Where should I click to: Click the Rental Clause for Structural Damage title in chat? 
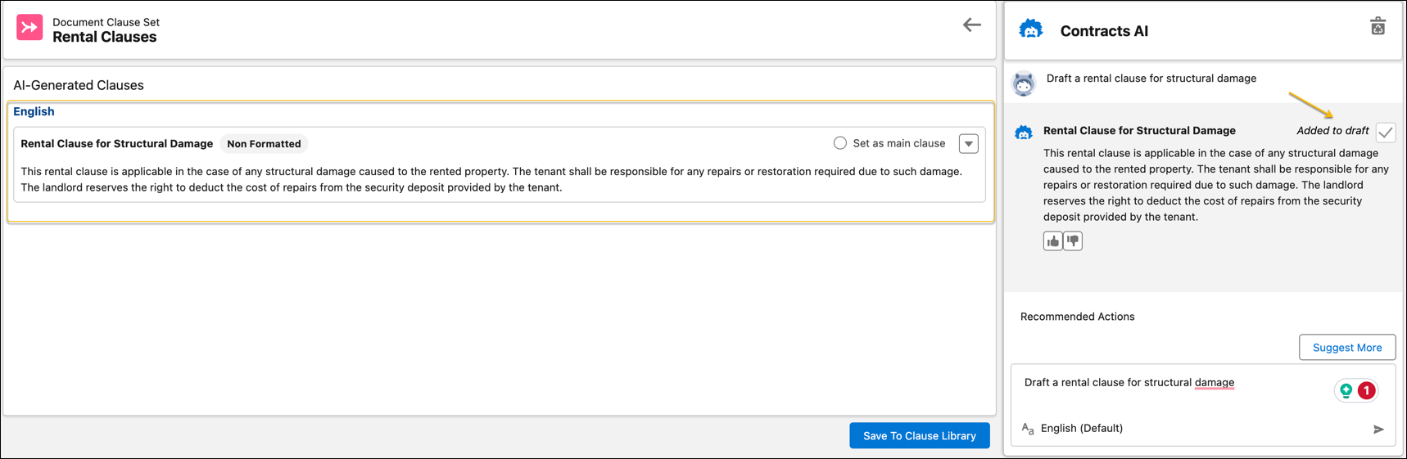click(x=1139, y=131)
